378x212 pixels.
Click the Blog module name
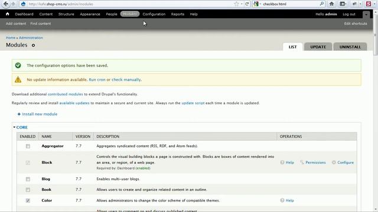(x=46, y=179)
